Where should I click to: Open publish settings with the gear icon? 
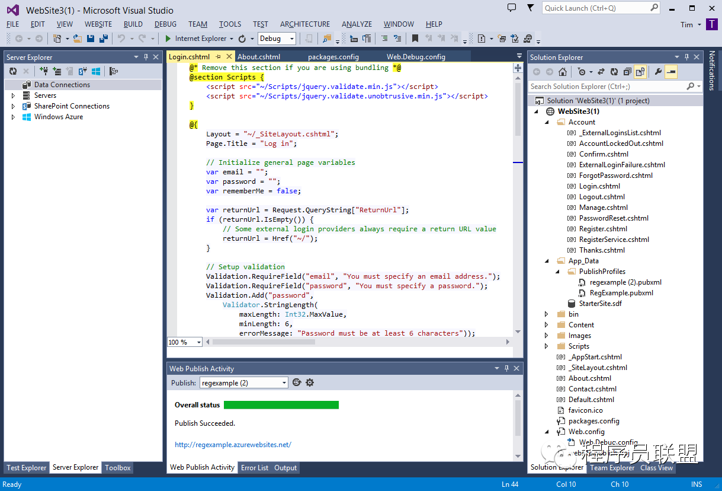click(309, 382)
